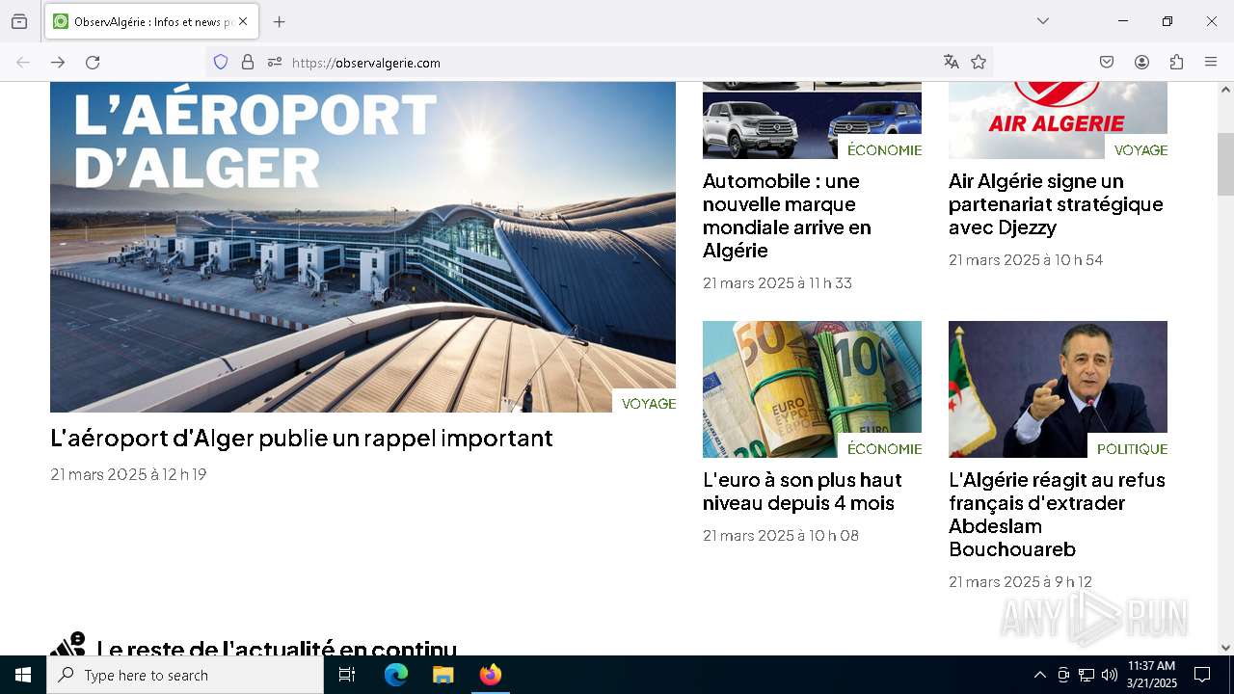Read 'Automobile : une nouvelle marque mondiale' article
Image resolution: width=1234 pixels, height=694 pixels.
787,216
